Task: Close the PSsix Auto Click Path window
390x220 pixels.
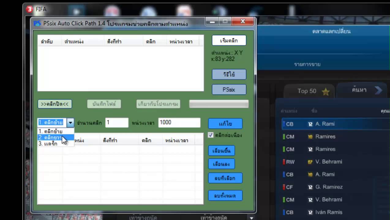Action: click(x=243, y=21)
